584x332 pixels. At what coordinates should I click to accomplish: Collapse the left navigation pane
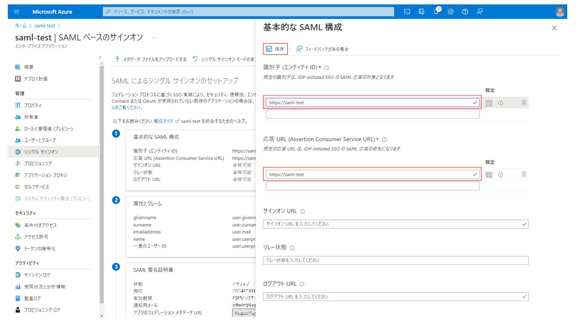[100, 57]
